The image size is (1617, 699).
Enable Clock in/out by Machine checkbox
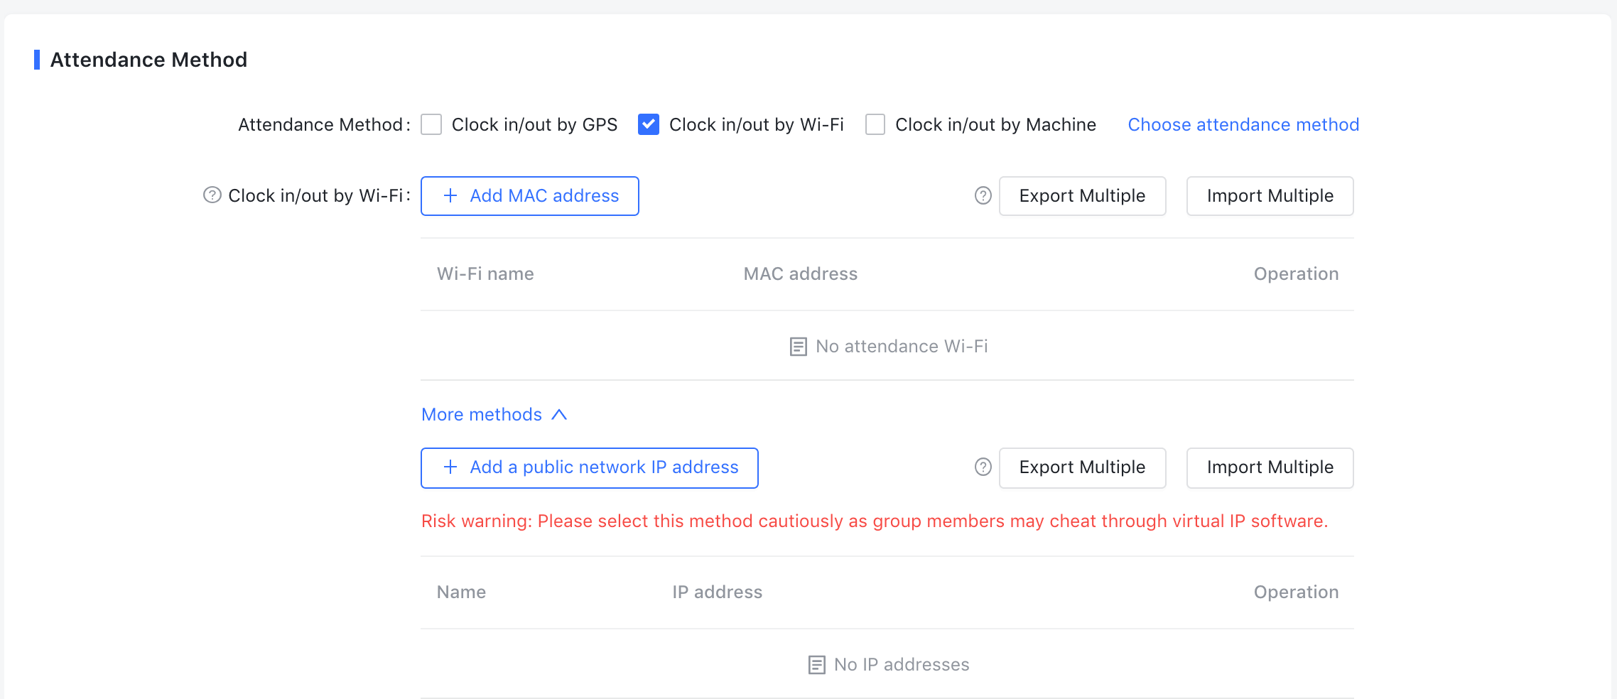(875, 125)
